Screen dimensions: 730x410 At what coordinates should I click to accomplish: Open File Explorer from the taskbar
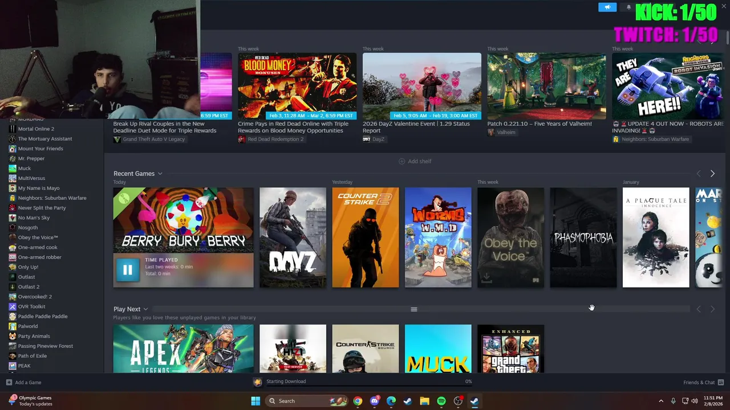(x=425, y=401)
